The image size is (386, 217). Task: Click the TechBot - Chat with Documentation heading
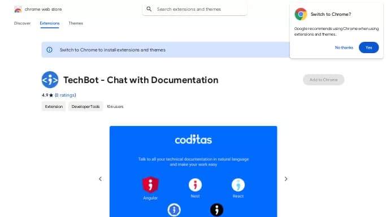click(x=141, y=80)
